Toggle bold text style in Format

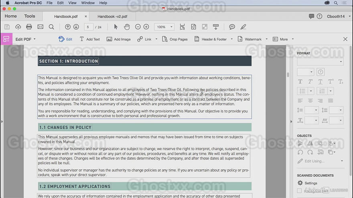(x=300, y=82)
